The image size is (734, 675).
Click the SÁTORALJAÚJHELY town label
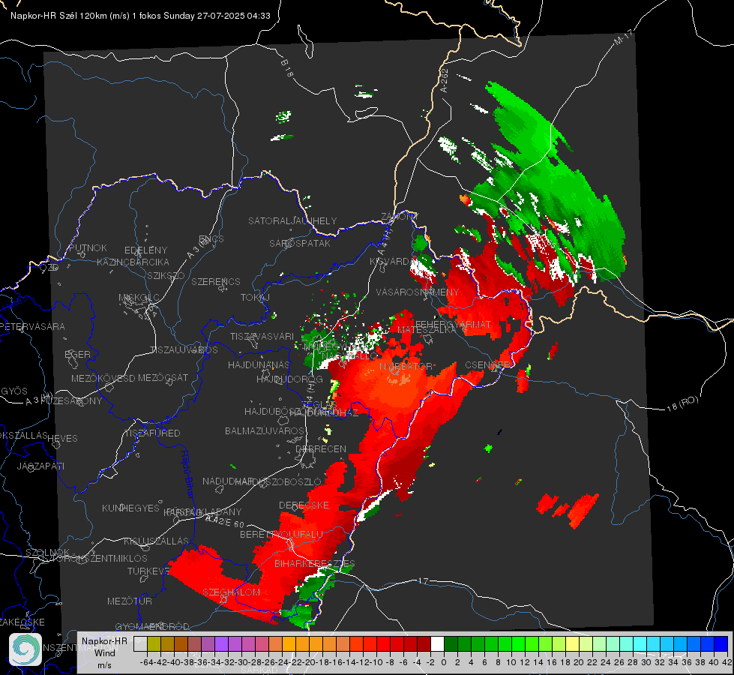292,220
